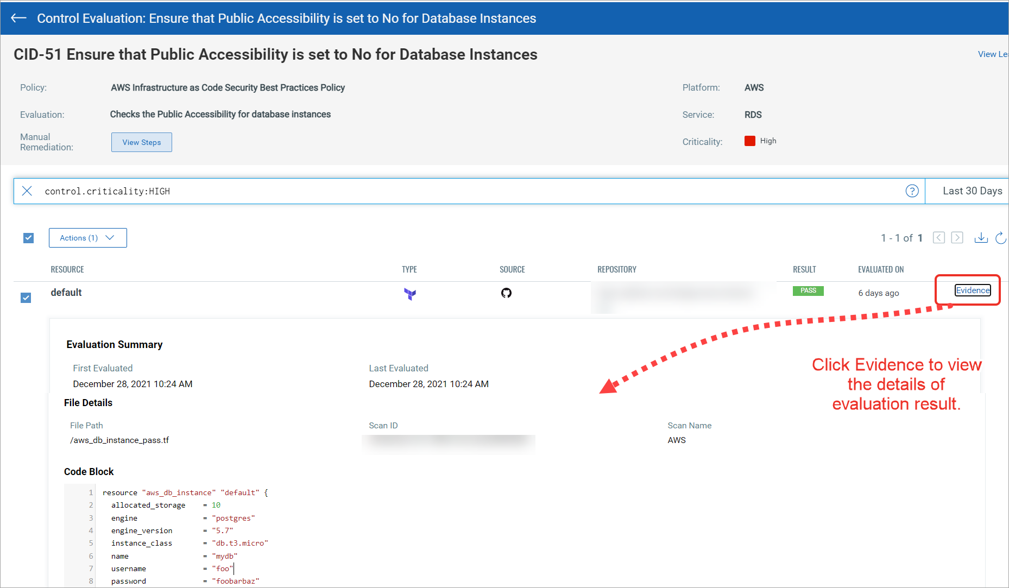Sort by RESOURCE column header
Viewport: 1009px width, 588px height.
(x=67, y=269)
